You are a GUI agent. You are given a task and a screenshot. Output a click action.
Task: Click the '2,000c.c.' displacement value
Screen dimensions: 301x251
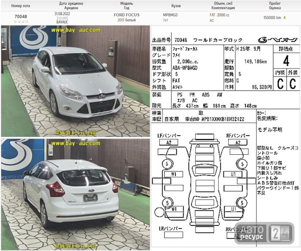coord(188,61)
